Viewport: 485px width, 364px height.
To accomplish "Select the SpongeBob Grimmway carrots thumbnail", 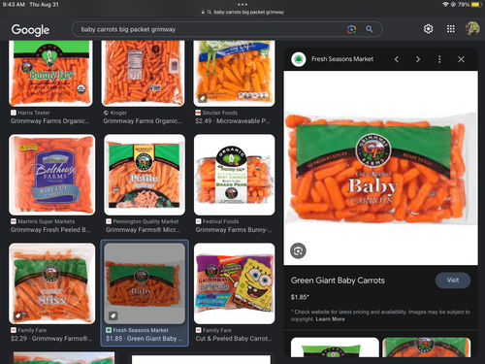I will tap(235, 283).
